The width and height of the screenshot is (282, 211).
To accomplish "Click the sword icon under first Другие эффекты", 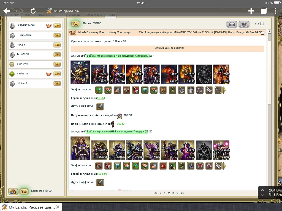I will [x=100, y=107].
